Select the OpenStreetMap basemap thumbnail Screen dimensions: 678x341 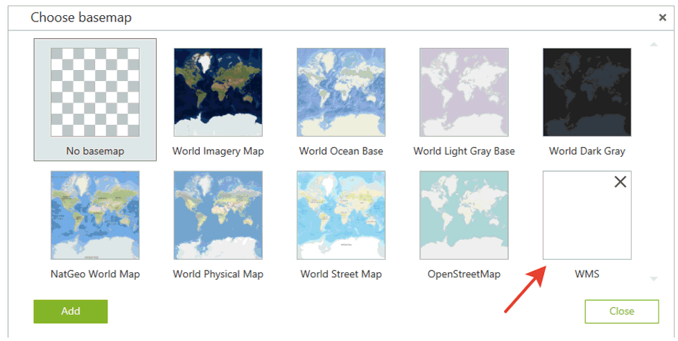point(464,215)
